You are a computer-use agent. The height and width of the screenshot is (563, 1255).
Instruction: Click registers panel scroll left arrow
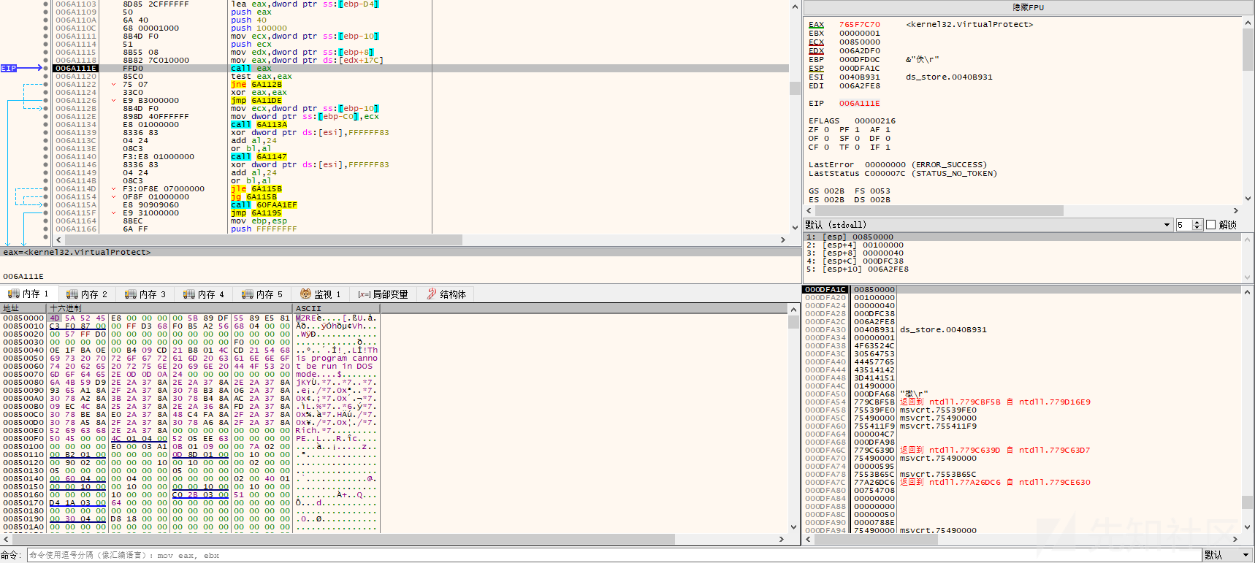tap(809, 210)
